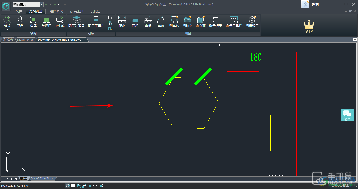Open the 编辑模式 mode dropdown
This screenshot has width=358, height=189.
point(42,4)
